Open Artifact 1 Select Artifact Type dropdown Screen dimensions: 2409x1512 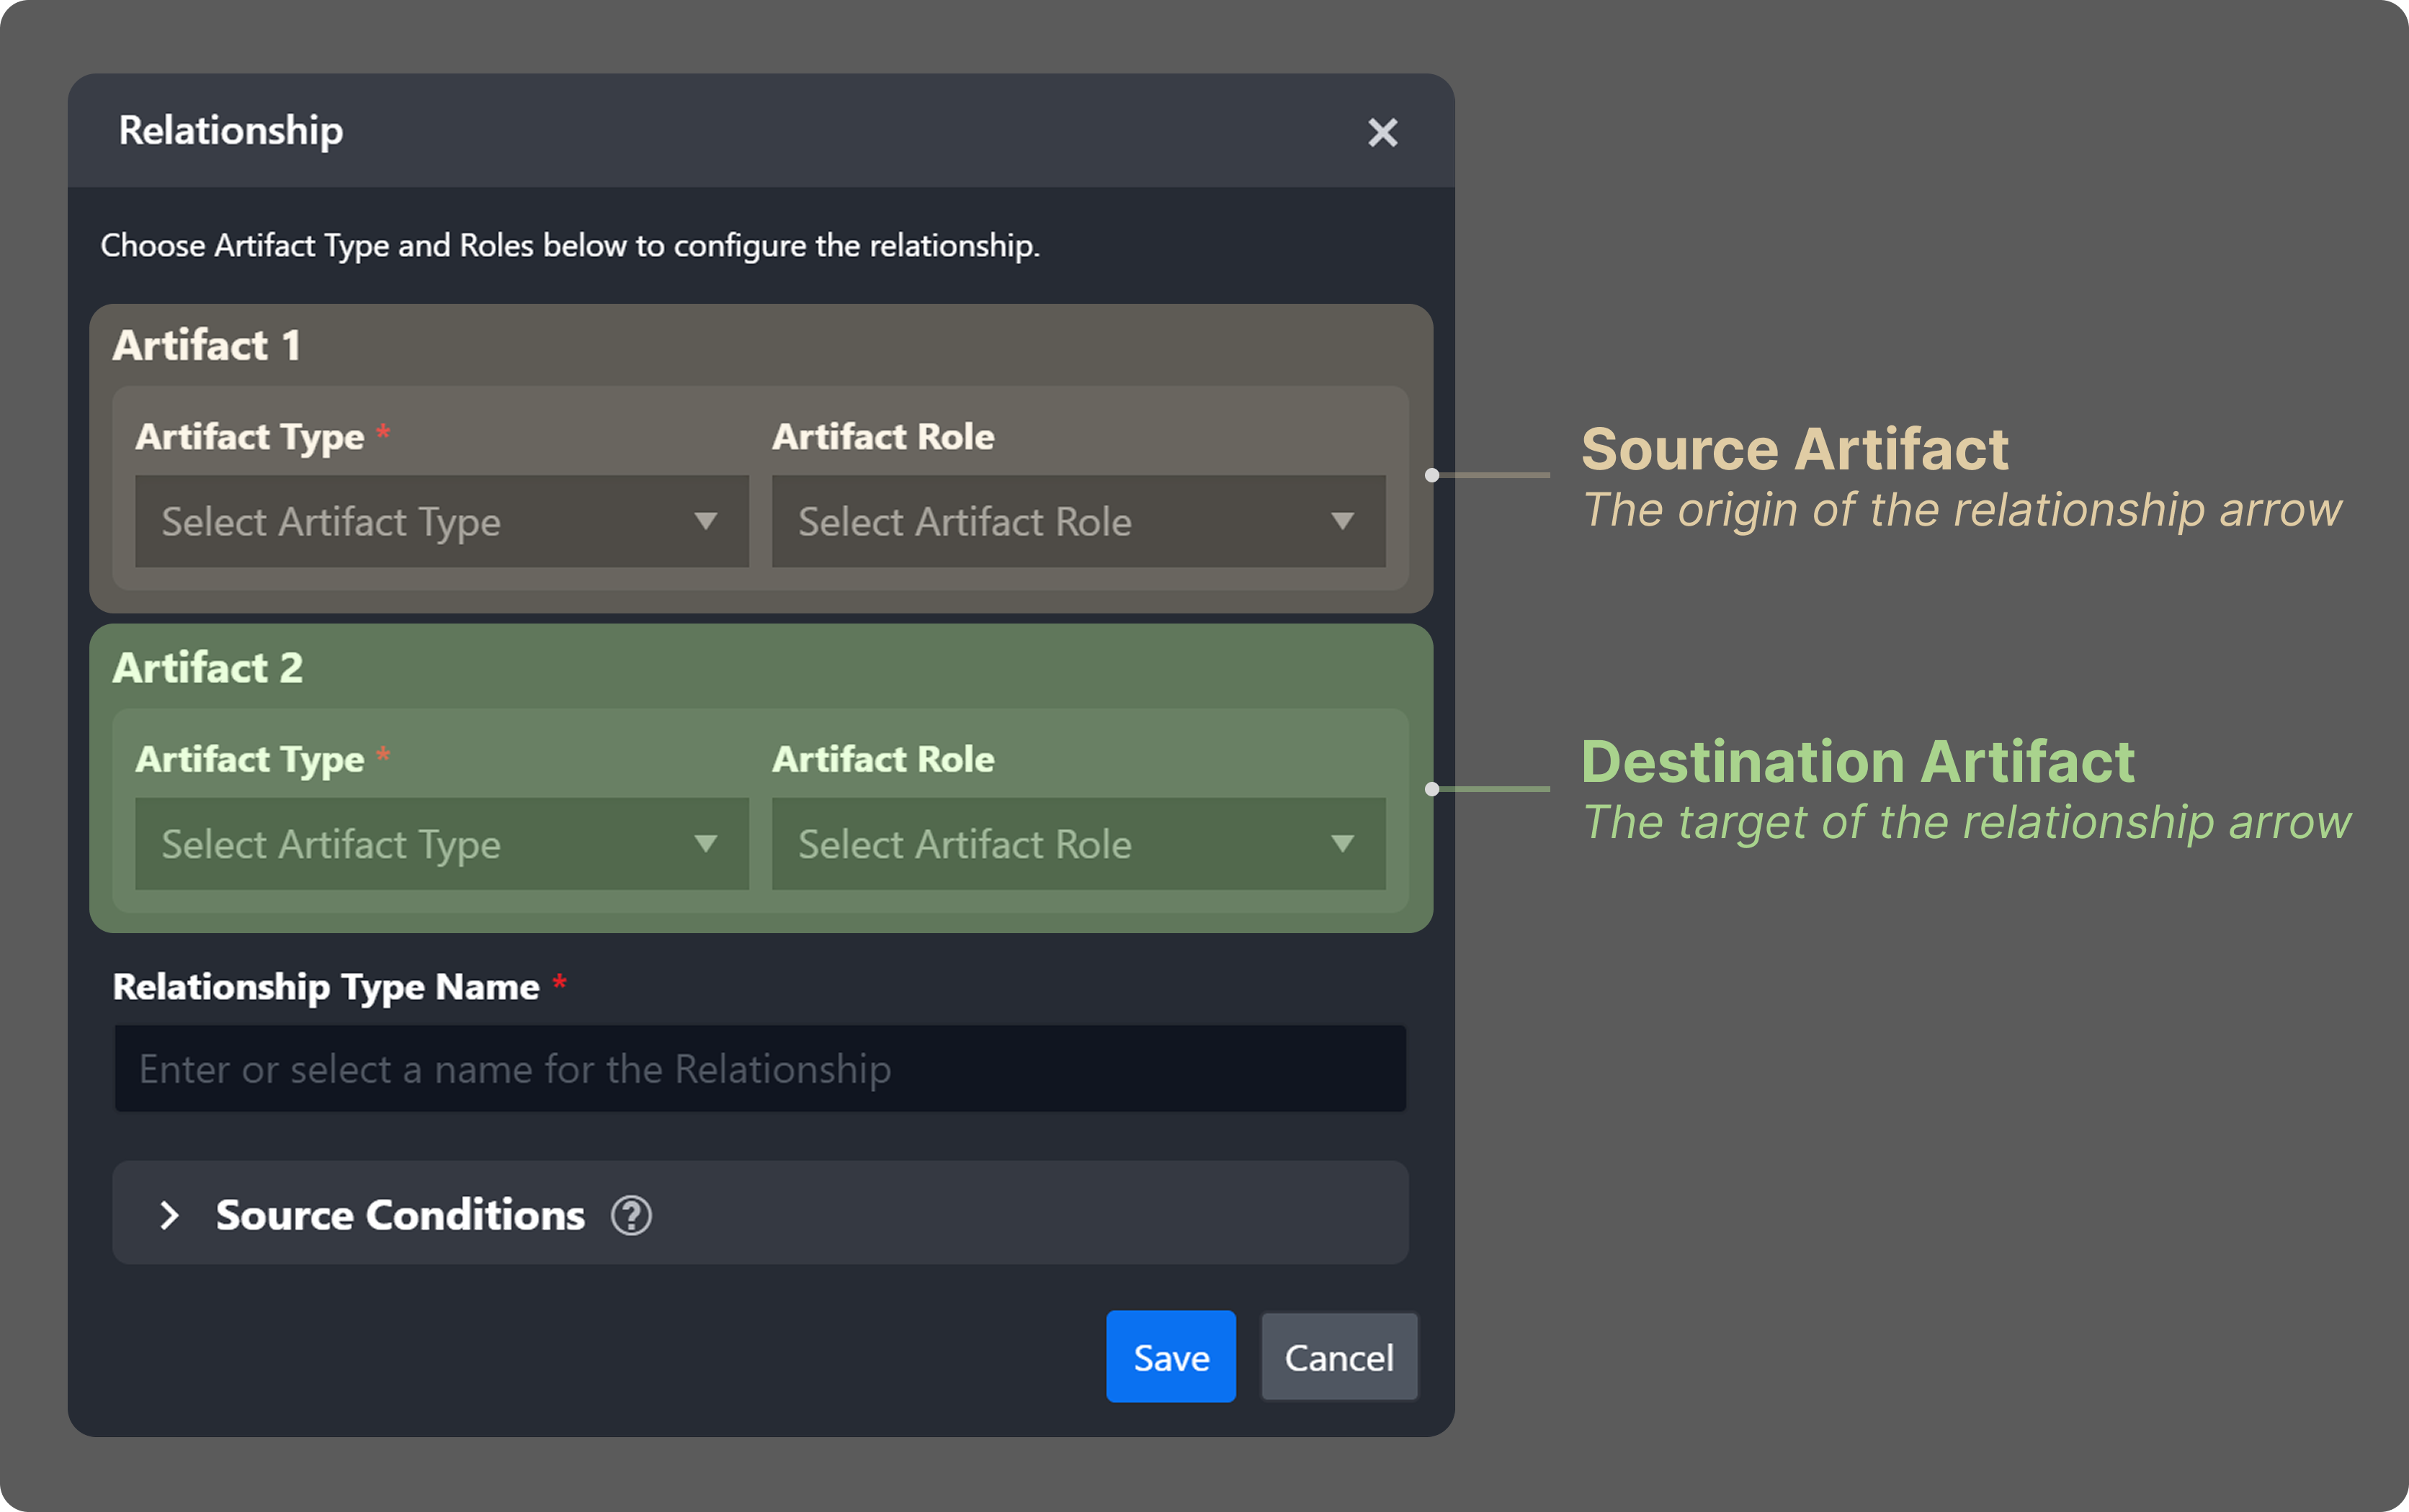pos(441,522)
